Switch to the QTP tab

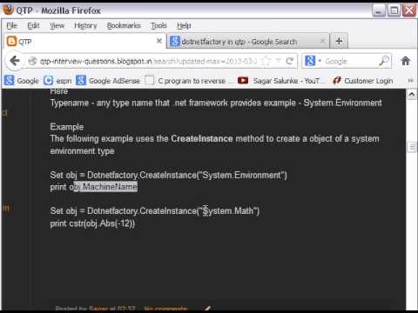(x=84, y=42)
